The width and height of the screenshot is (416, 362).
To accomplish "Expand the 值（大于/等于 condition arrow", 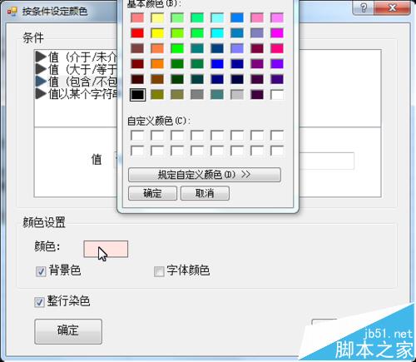I will point(41,69).
